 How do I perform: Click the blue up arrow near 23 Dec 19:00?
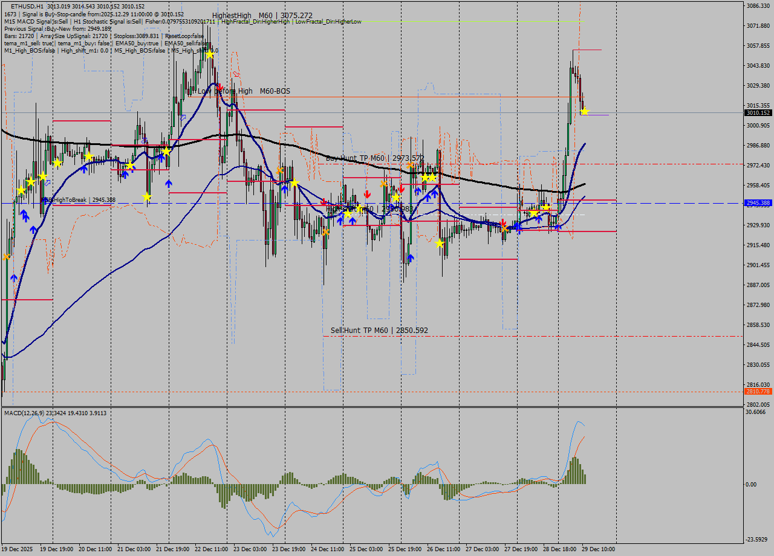[285, 189]
